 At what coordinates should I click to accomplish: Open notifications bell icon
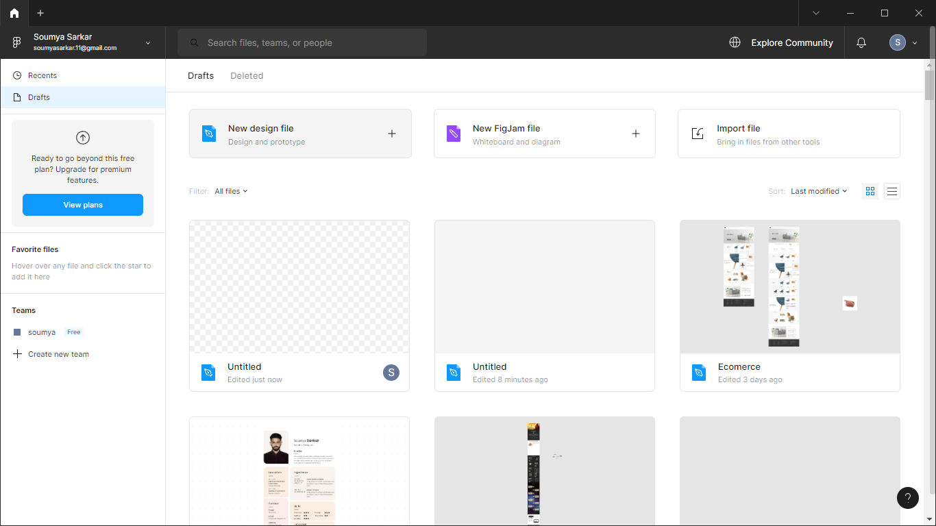point(861,42)
